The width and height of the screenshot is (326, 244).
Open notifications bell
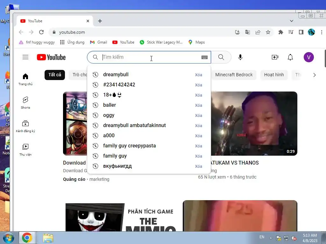click(290, 57)
